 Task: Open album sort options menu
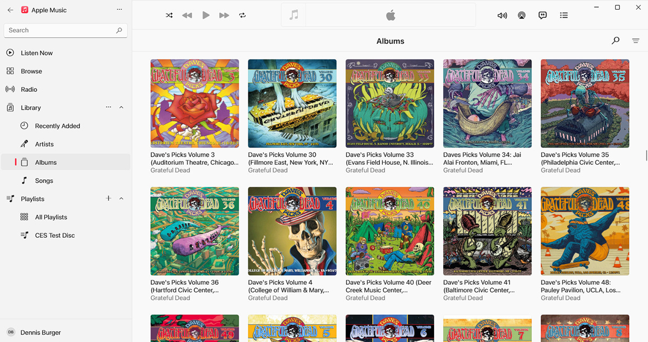[x=636, y=41]
